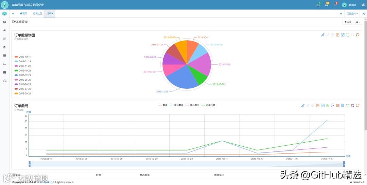Toggle fullscreen with the expand icon
This screenshot has height=185, width=367.
pyautogui.click(x=364, y=14)
